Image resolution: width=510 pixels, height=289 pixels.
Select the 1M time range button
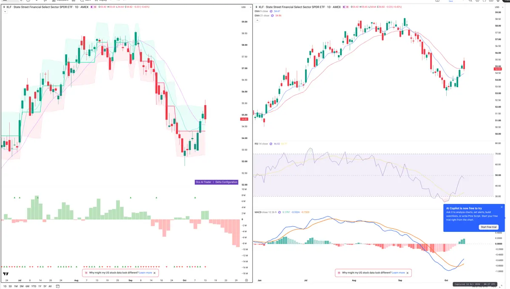pos(16,286)
